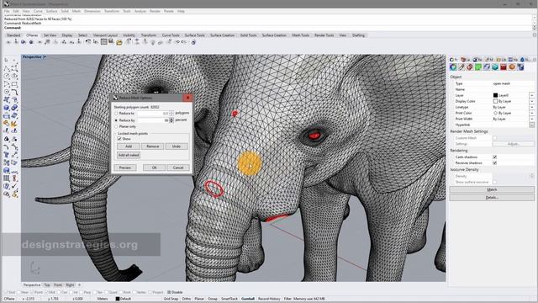Switch to the Front viewport tab

coord(58,285)
